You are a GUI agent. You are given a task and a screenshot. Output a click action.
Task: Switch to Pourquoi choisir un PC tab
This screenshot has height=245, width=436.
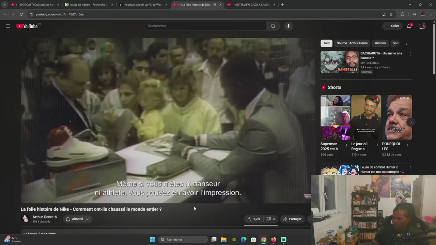(x=142, y=5)
